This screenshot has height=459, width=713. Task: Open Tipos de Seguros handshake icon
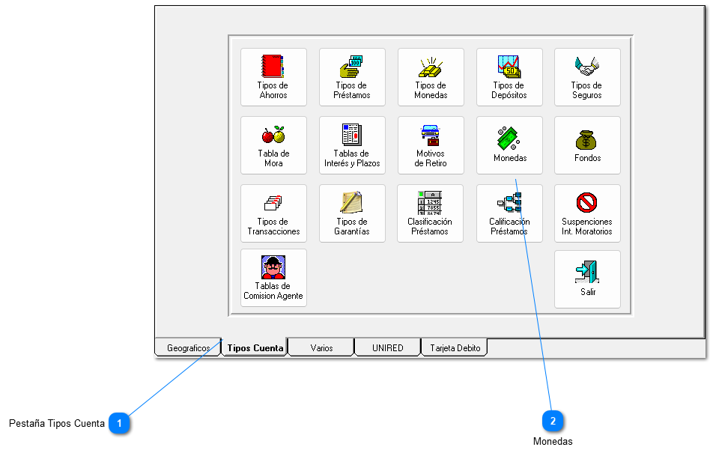coord(587,77)
